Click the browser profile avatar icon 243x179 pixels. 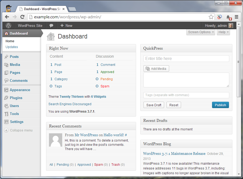click(x=8, y=8)
